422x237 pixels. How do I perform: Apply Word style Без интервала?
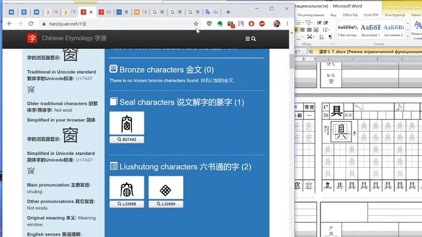tap(347, 30)
